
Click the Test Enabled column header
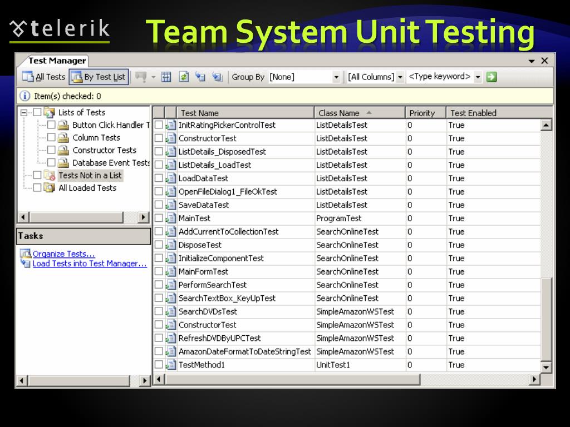(x=499, y=113)
